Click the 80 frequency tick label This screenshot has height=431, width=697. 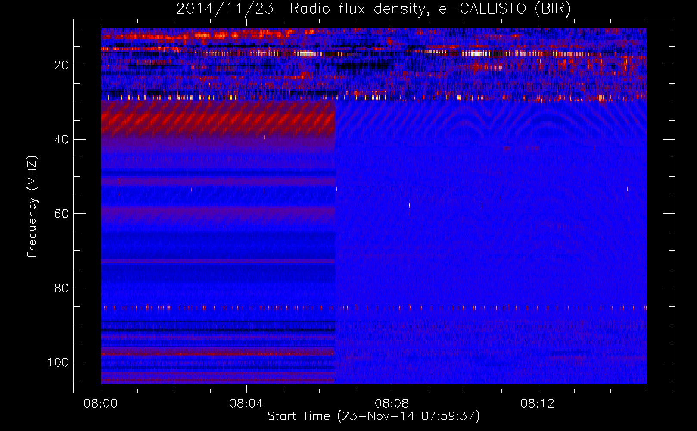[x=62, y=288]
